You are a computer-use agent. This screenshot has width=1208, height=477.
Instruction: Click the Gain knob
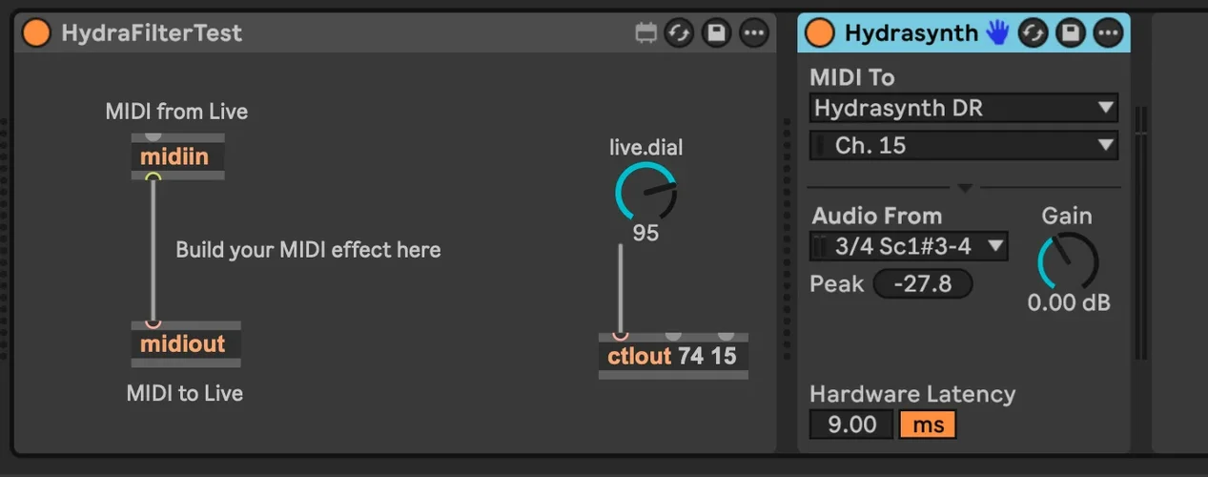(x=1068, y=260)
